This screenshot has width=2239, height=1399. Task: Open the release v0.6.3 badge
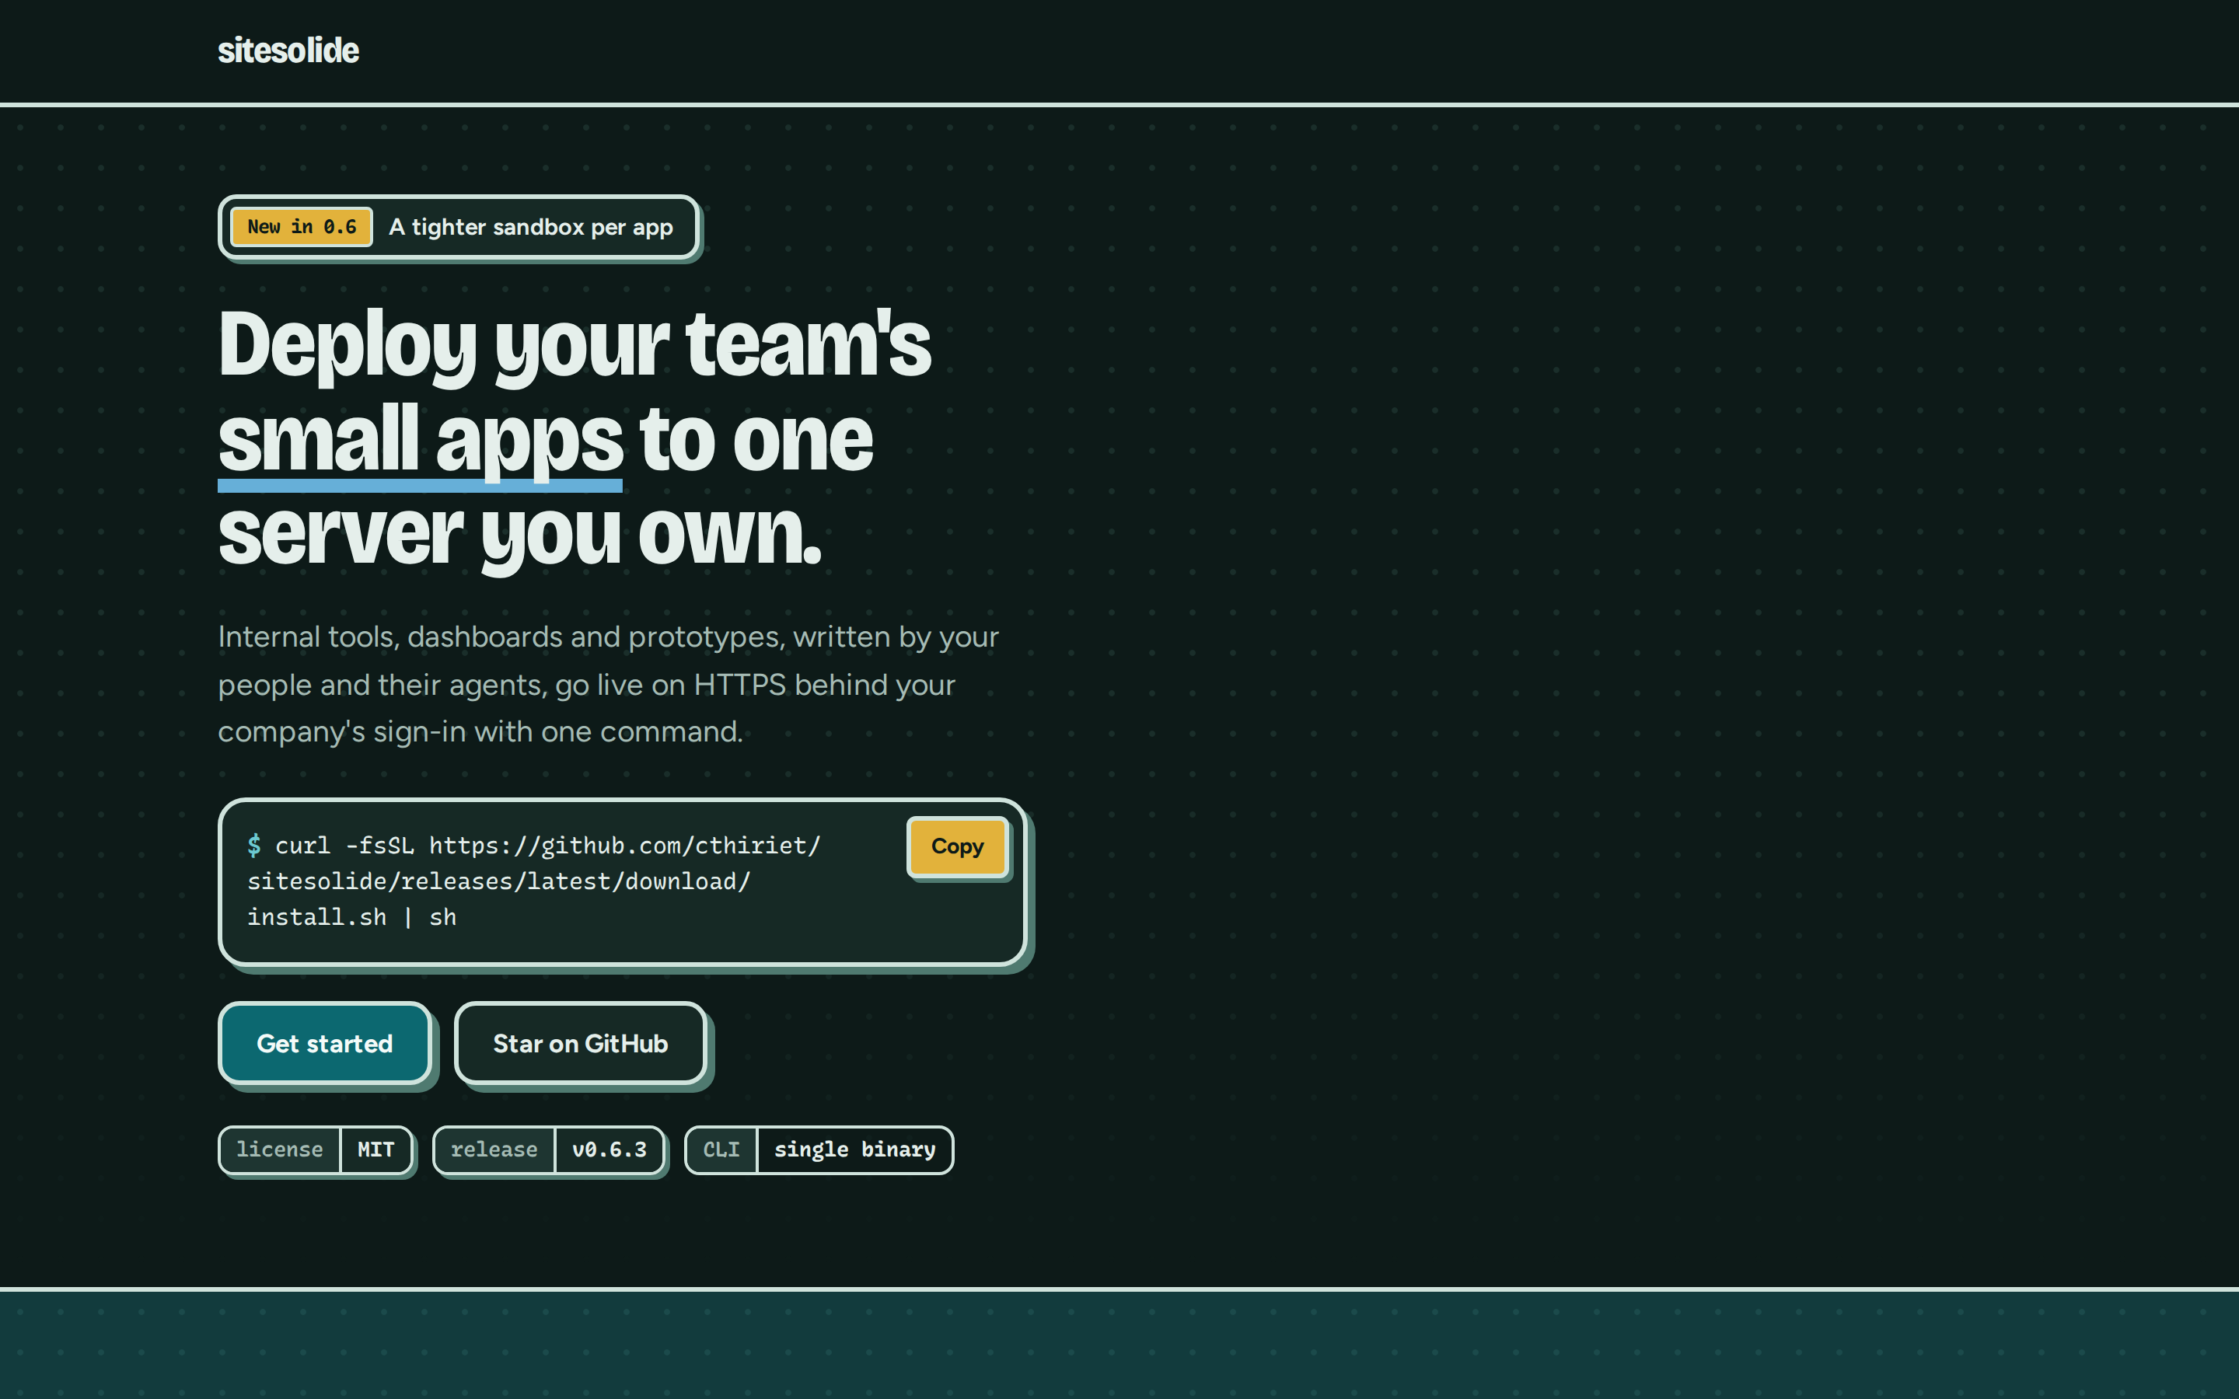[549, 1150]
